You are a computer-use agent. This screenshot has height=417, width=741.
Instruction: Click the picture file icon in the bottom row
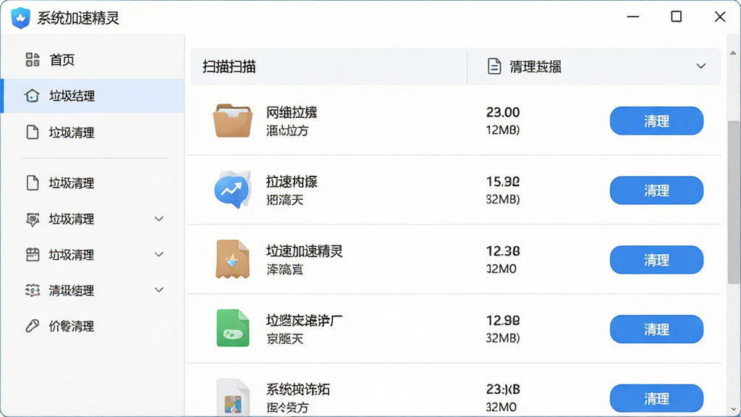click(x=232, y=397)
